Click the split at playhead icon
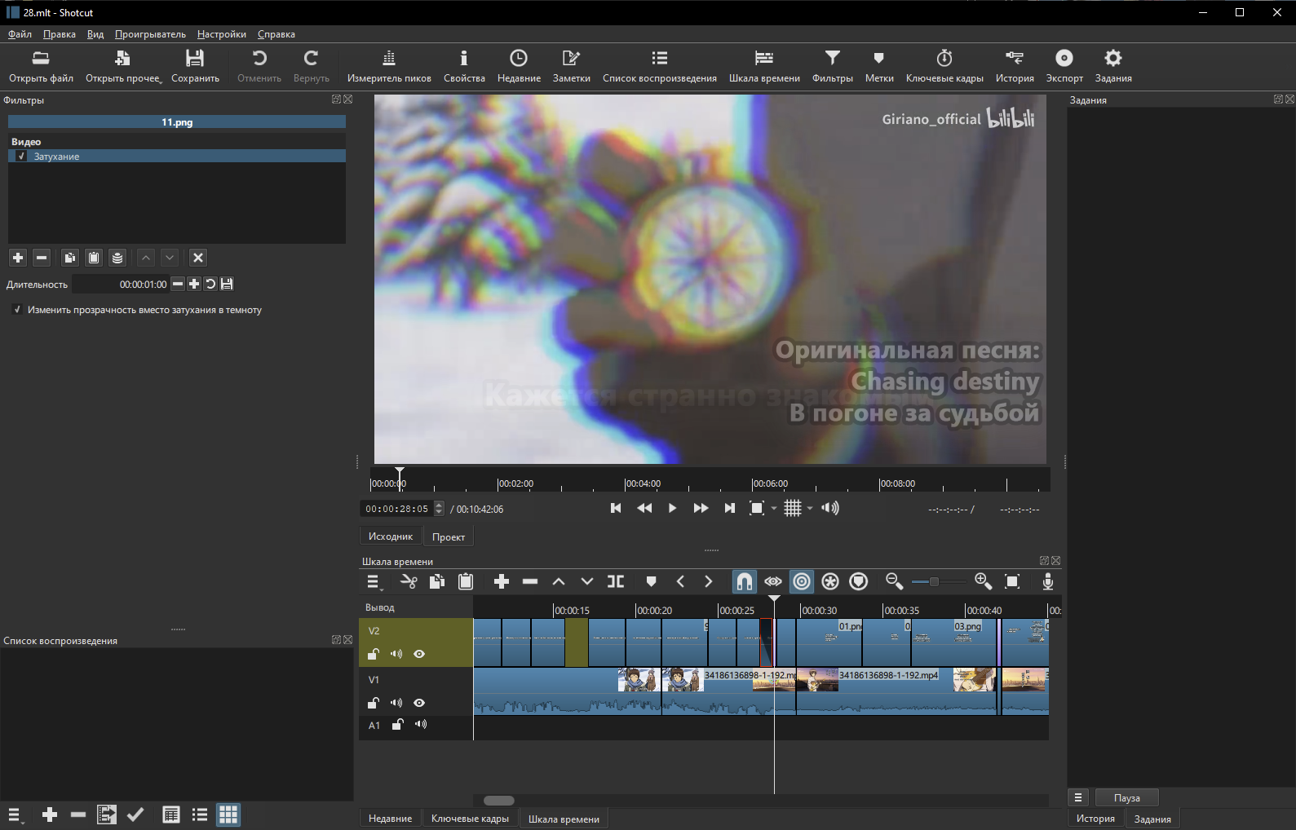1296x830 pixels. coord(616,581)
